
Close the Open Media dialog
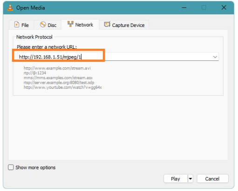(x=224, y=7)
